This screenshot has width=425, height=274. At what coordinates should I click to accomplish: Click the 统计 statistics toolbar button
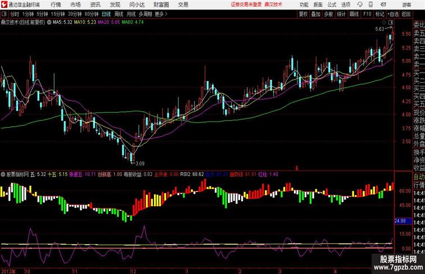pos(341,14)
